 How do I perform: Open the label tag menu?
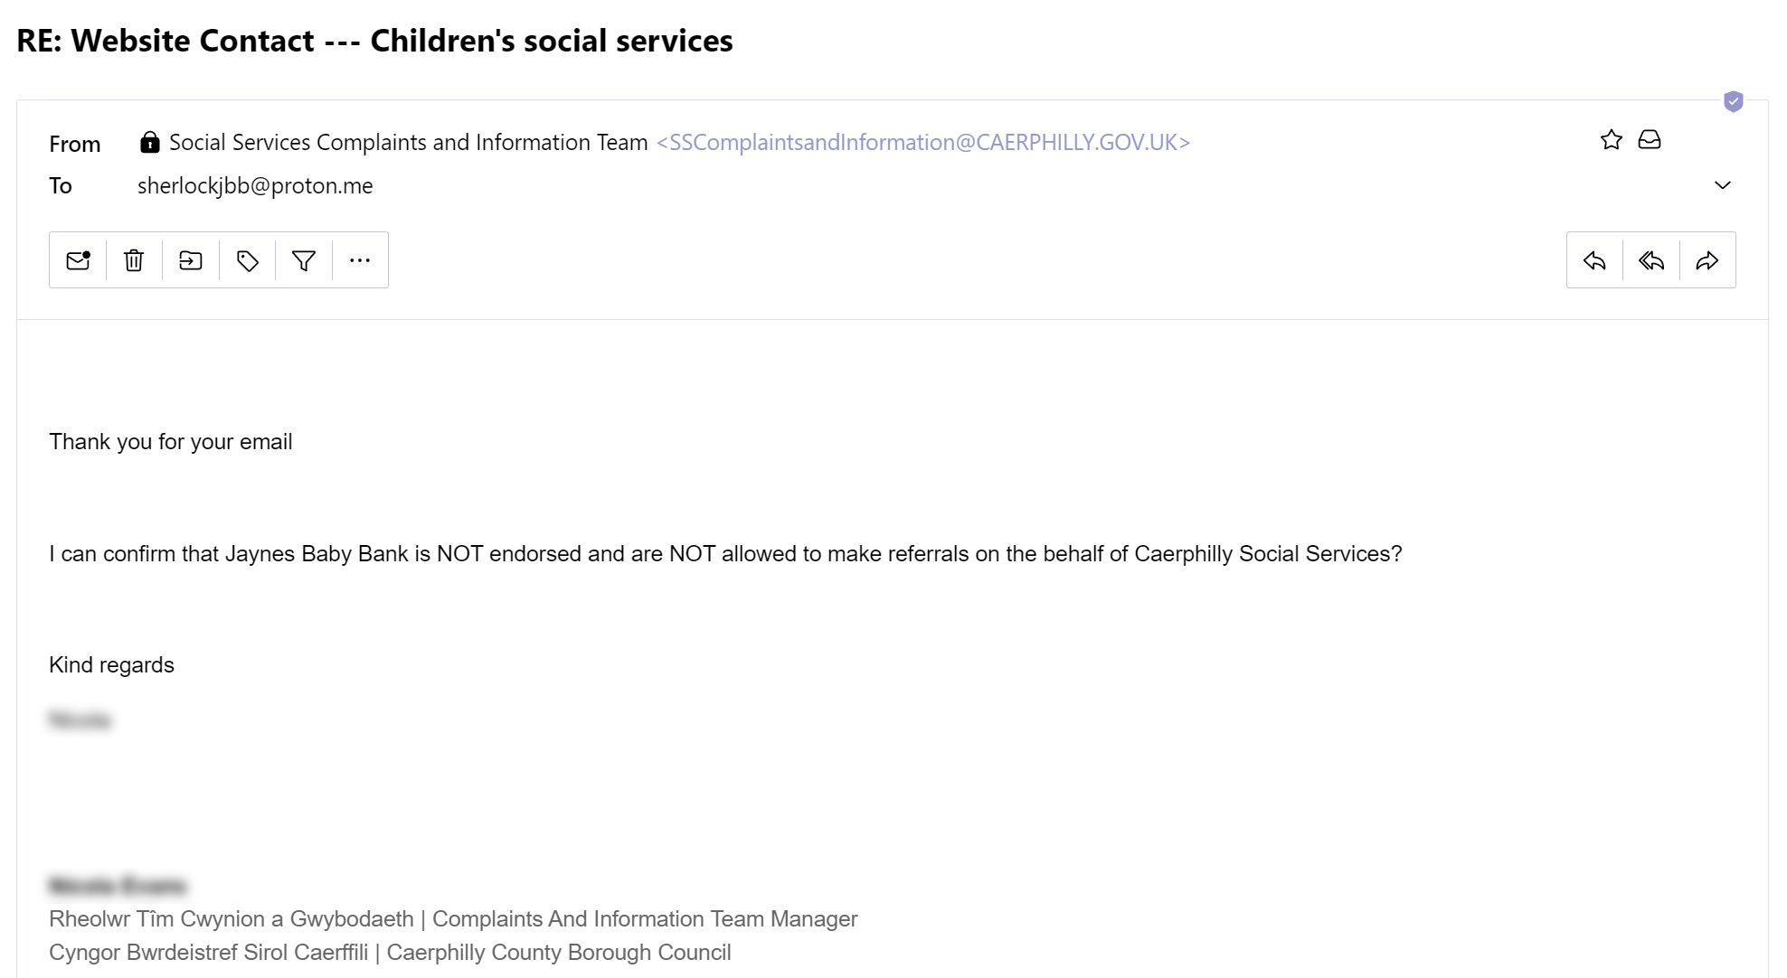[248, 261]
